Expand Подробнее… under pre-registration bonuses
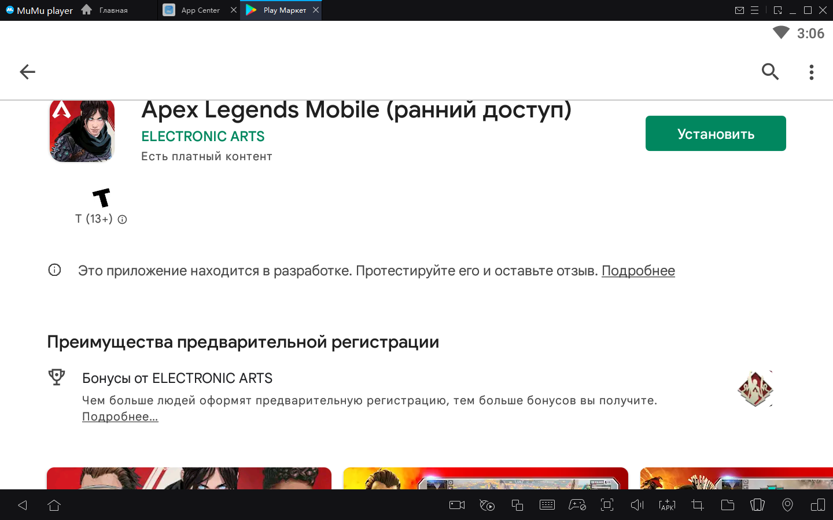This screenshot has height=520, width=833. point(120,416)
